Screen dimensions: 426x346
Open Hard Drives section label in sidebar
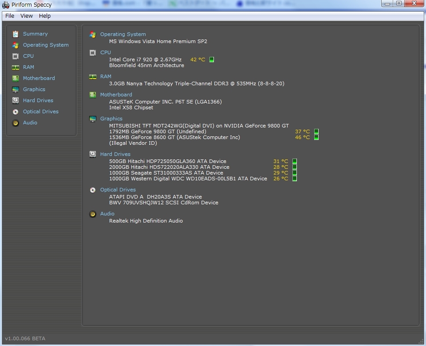(x=38, y=100)
